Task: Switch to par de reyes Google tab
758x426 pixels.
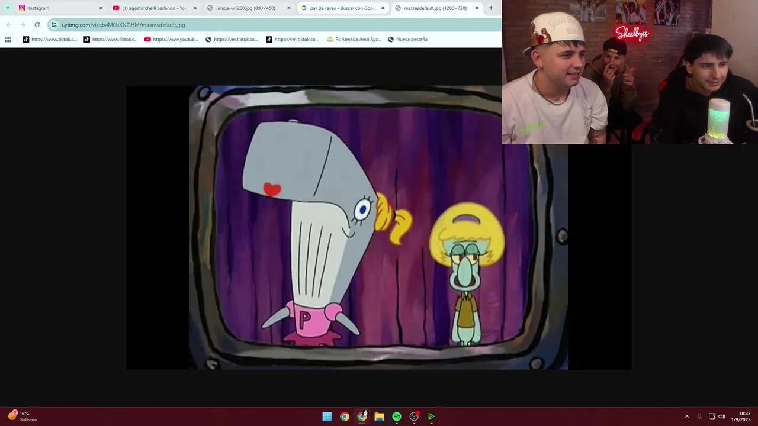Action: (x=343, y=8)
